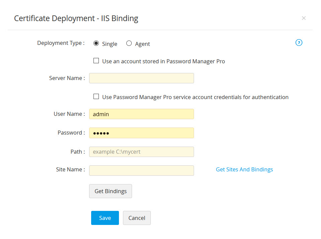This screenshot has width=321, height=239.
Task: Click the question mark help icon
Action: tap(299, 43)
